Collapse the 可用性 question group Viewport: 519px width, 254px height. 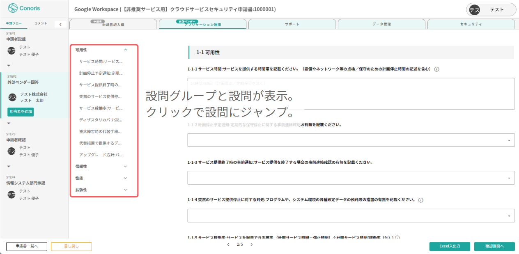tap(126, 49)
